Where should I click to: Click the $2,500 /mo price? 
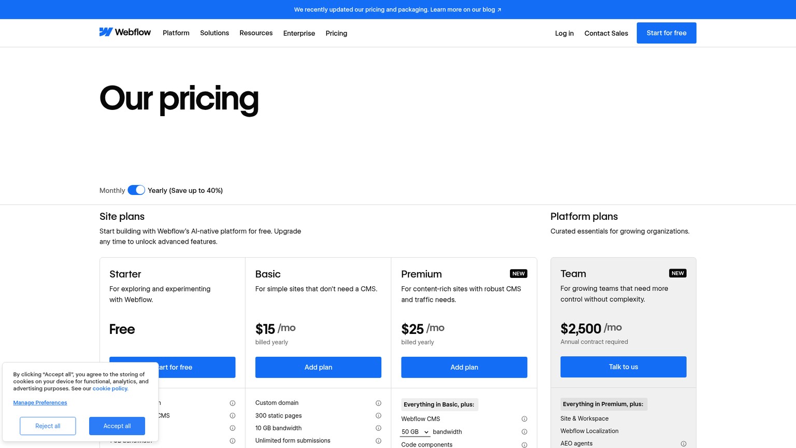click(591, 328)
